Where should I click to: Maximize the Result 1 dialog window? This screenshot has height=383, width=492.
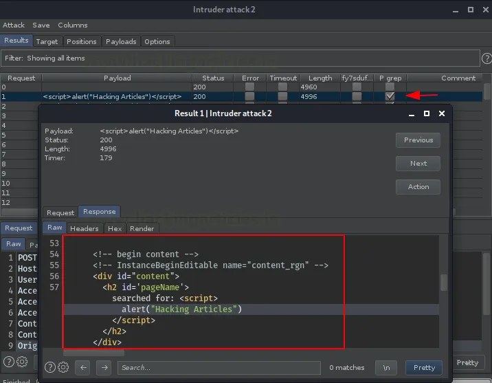(426, 113)
